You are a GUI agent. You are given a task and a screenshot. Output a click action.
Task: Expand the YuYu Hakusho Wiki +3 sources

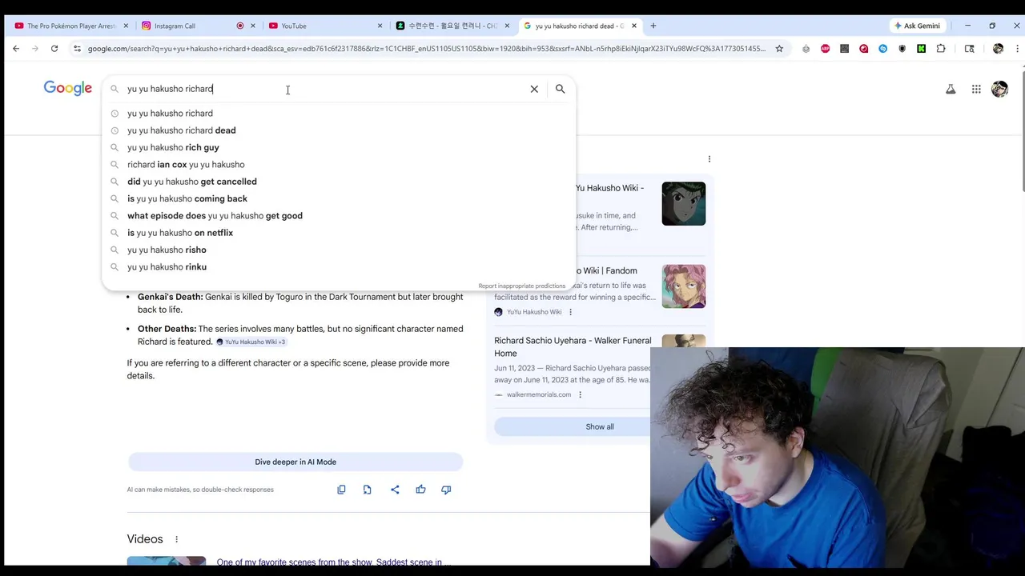[251, 342]
